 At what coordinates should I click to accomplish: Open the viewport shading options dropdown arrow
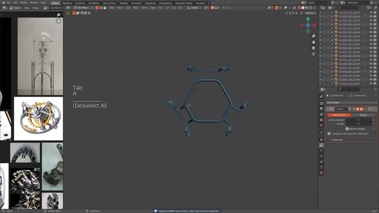[314, 8]
